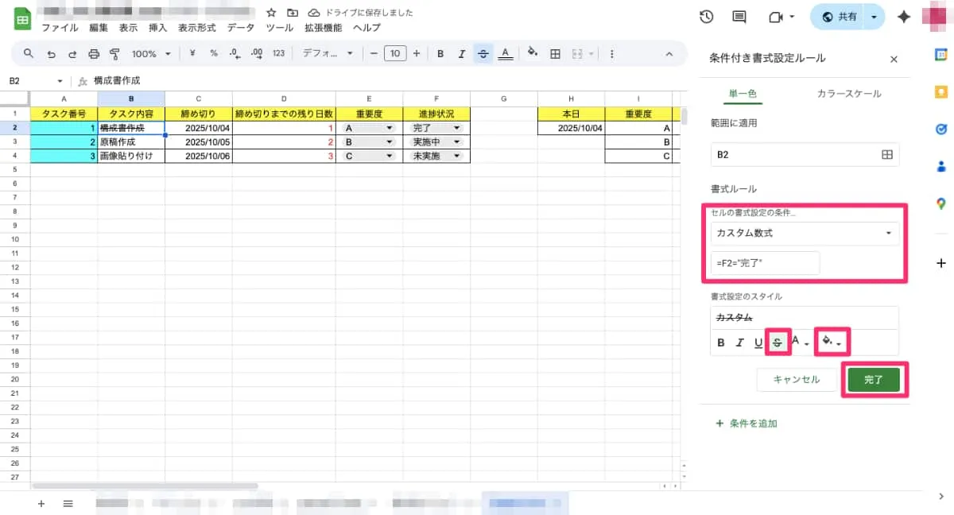The height and width of the screenshot is (515, 954).
Task: Click the custom formula input field
Action: click(763, 263)
